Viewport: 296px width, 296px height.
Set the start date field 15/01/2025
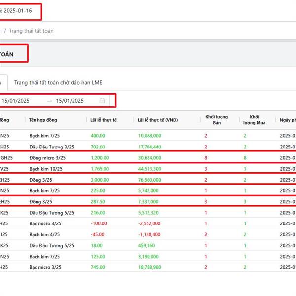pyautogui.click(x=15, y=101)
